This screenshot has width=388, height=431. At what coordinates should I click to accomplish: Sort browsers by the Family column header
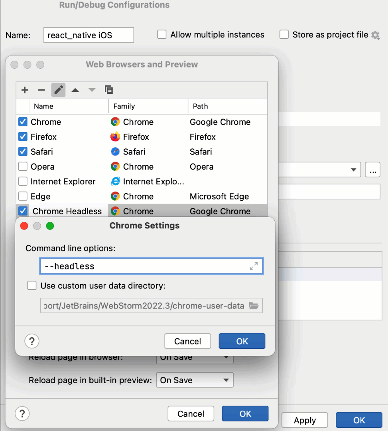(x=124, y=106)
